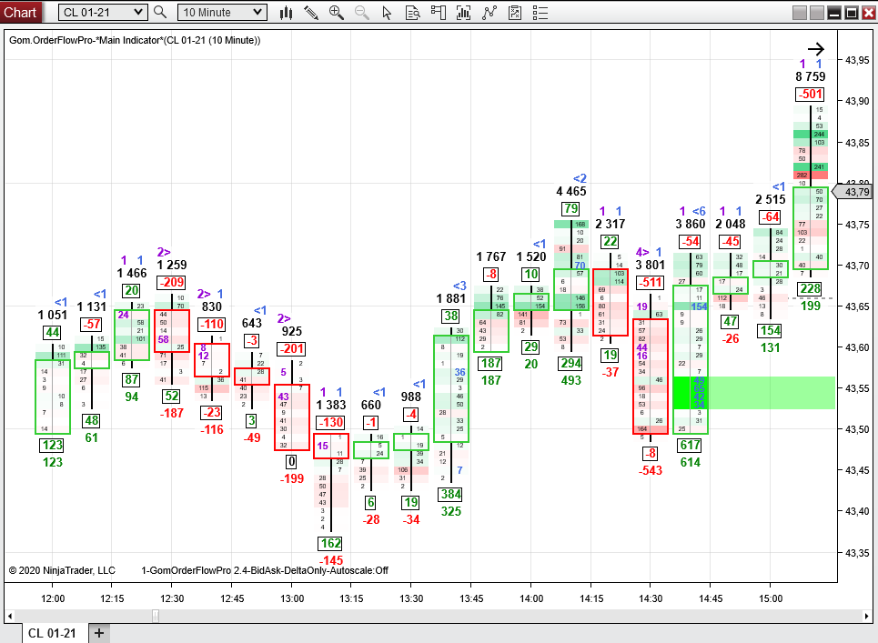Click the zoom in magnifier icon
878x643 pixels.
[336, 13]
